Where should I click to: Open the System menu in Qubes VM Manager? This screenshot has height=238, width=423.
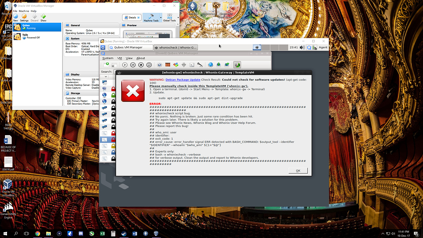point(108,58)
